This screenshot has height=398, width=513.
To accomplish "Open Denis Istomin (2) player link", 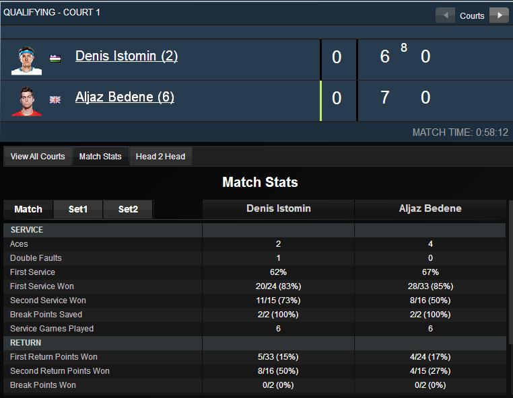I will pyautogui.click(x=127, y=56).
